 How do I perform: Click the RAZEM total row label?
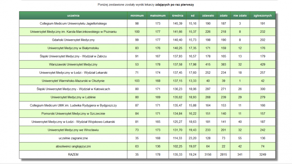[x=73, y=155]
